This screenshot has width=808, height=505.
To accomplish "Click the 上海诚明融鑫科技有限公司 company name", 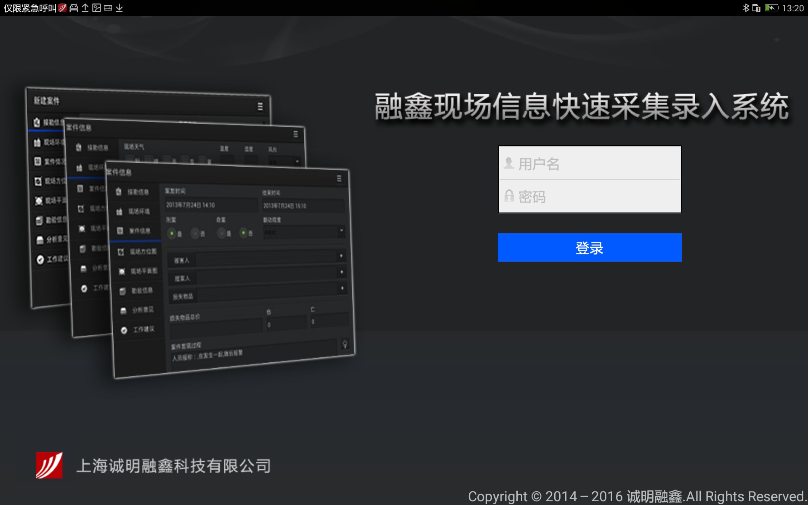I will coord(174,466).
